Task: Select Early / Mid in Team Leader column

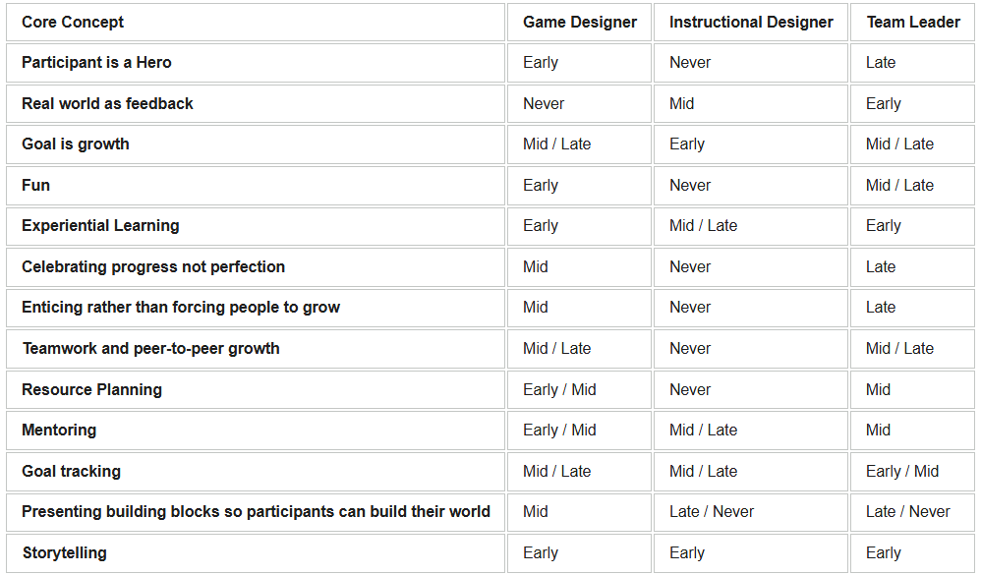Action: (x=902, y=471)
